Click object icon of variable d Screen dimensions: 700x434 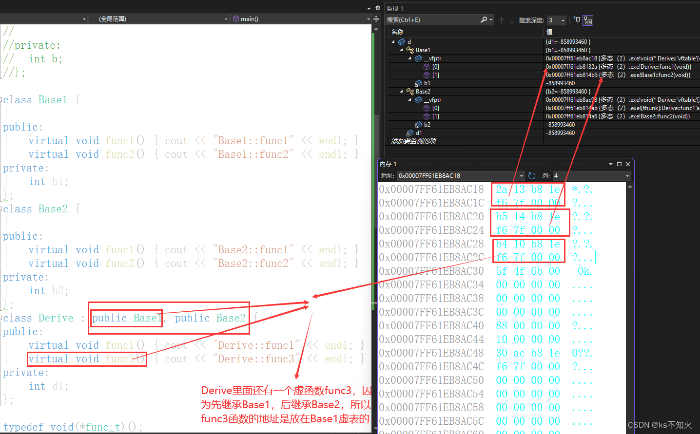point(402,42)
